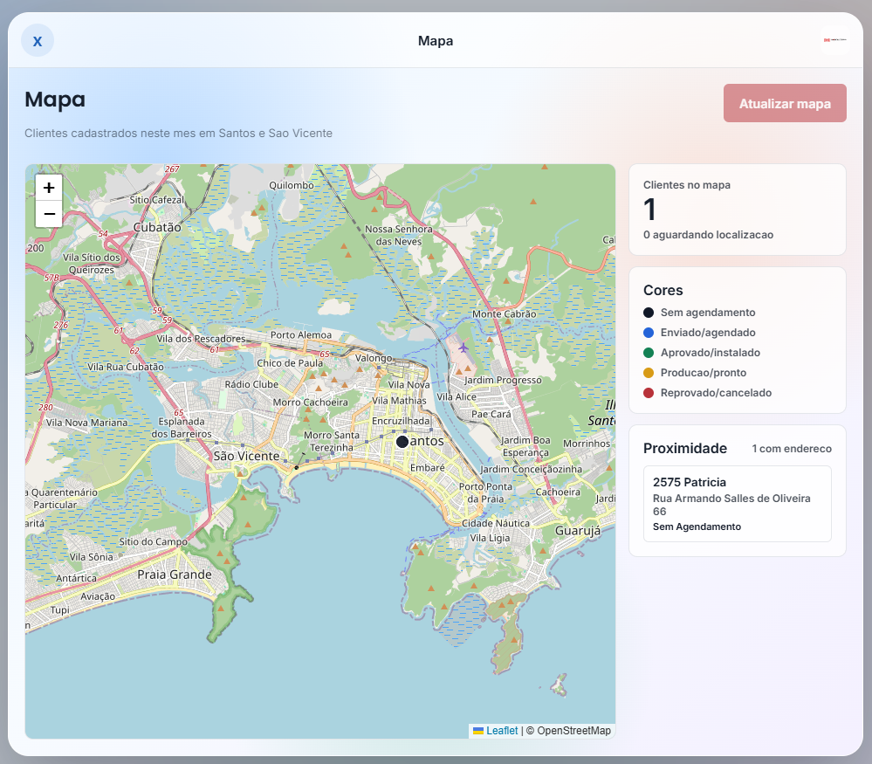
Task: Click the Enviado/agendado blue color dot
Action: click(x=649, y=333)
